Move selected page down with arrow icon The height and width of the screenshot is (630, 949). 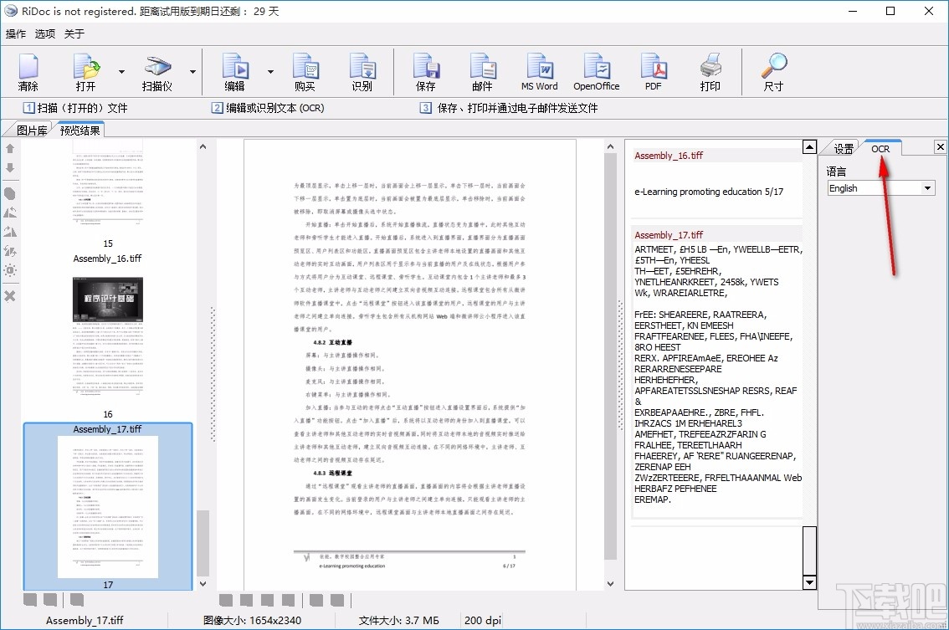click(x=10, y=167)
